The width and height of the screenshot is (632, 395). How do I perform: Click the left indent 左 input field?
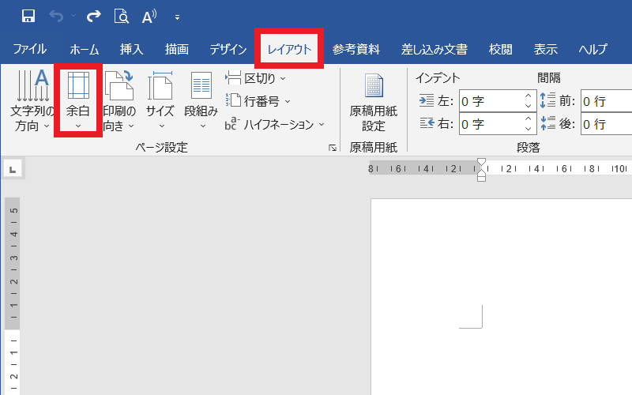point(489,101)
